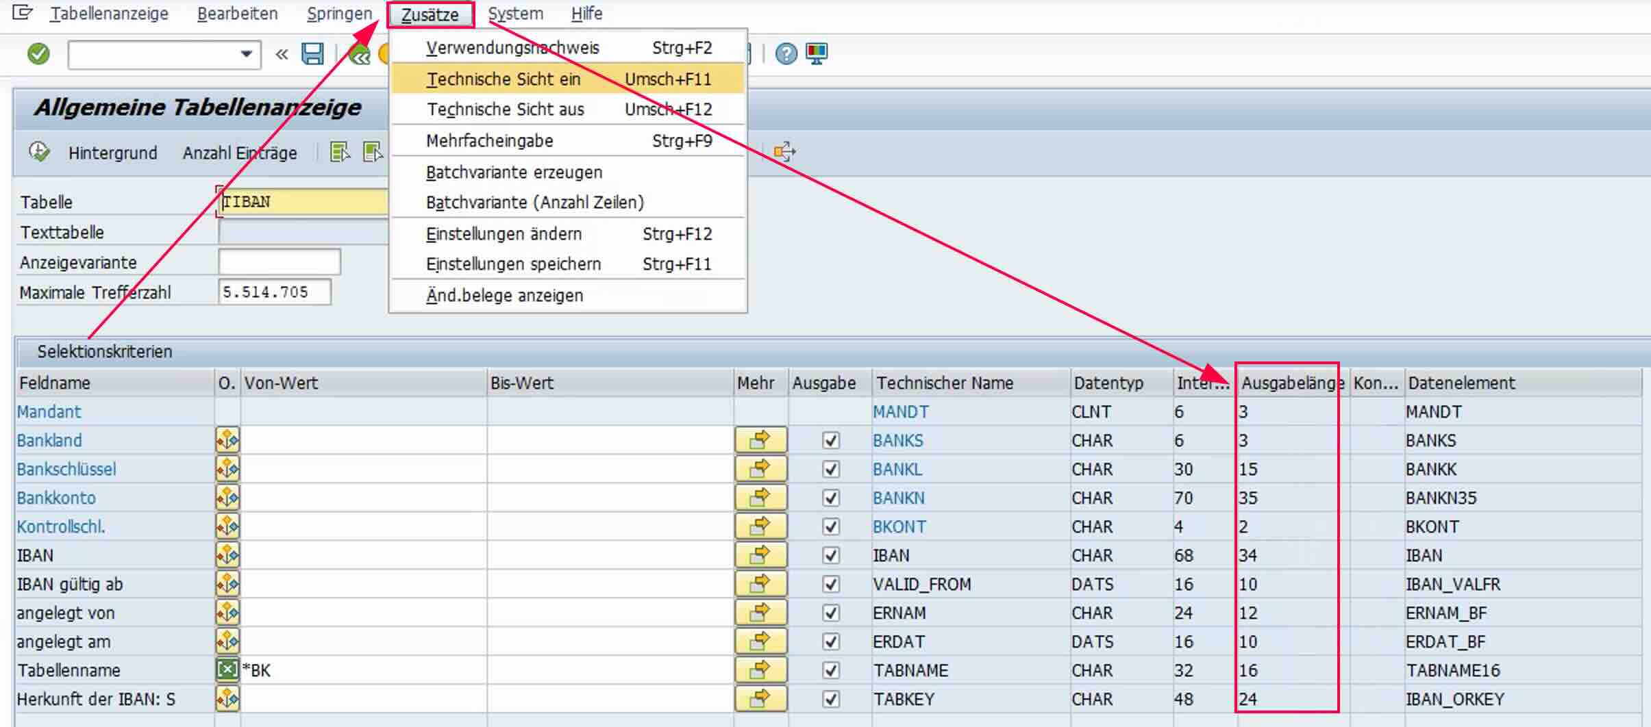Click the green checkmark Enter icon
This screenshot has width=1651, height=727.
(38, 53)
